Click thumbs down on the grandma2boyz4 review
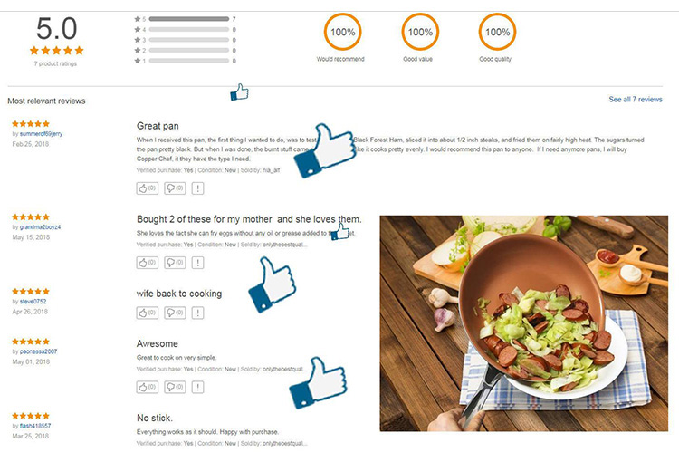This screenshot has height=462, width=679. point(175,262)
